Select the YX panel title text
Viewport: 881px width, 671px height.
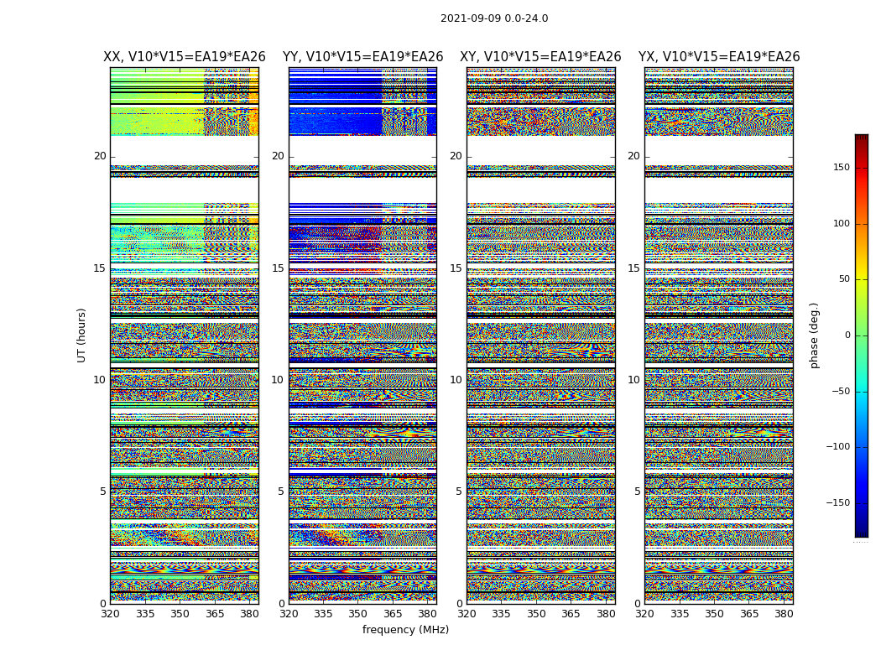[x=718, y=57]
